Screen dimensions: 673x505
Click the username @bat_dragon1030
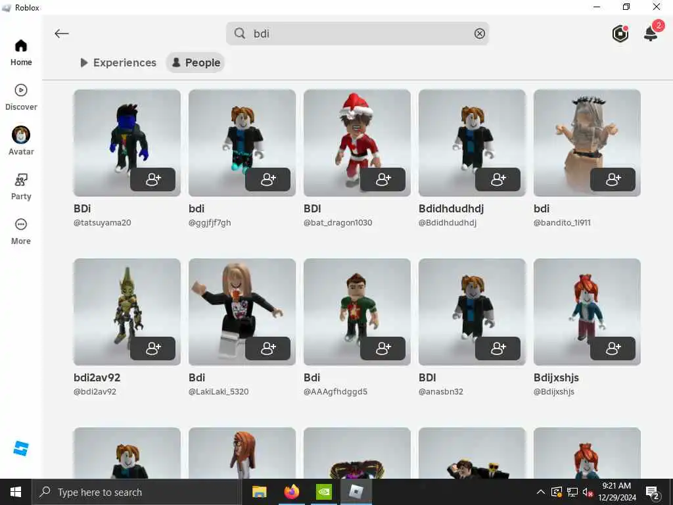point(338,223)
